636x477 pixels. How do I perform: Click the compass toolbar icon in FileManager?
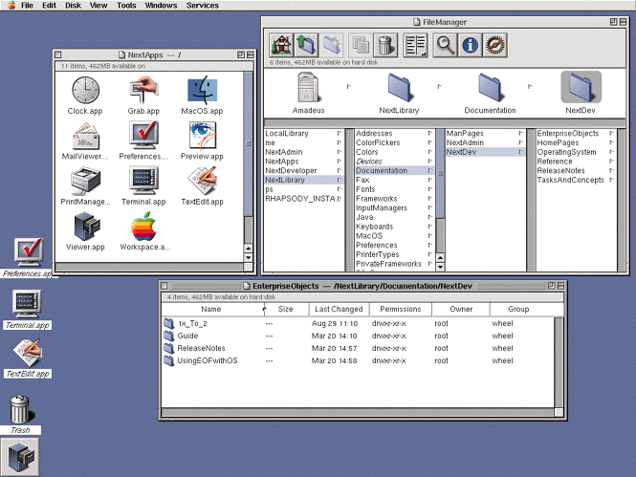tap(494, 45)
